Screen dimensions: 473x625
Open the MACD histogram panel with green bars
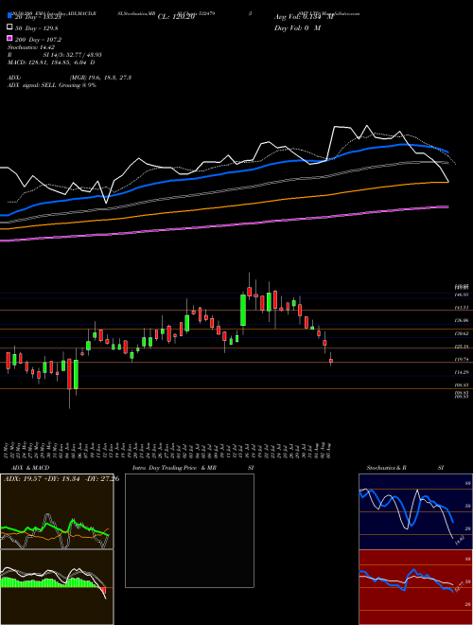click(x=57, y=587)
